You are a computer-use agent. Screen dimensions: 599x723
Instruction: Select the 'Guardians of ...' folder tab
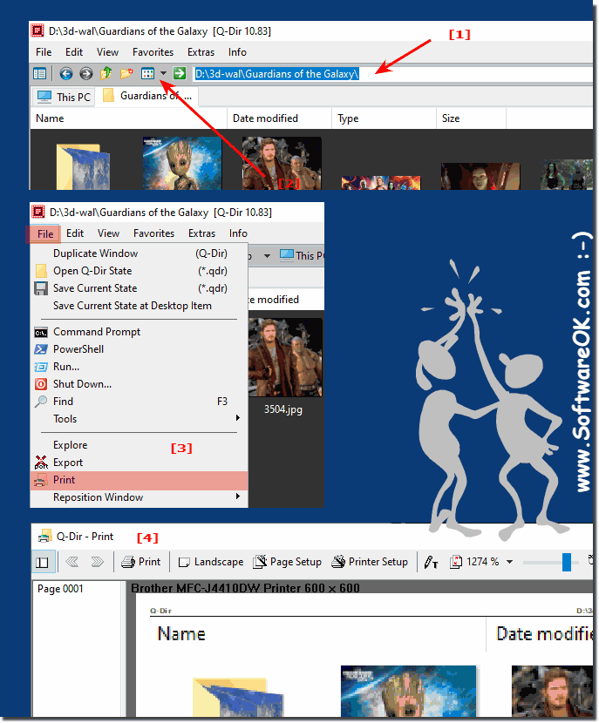click(147, 96)
